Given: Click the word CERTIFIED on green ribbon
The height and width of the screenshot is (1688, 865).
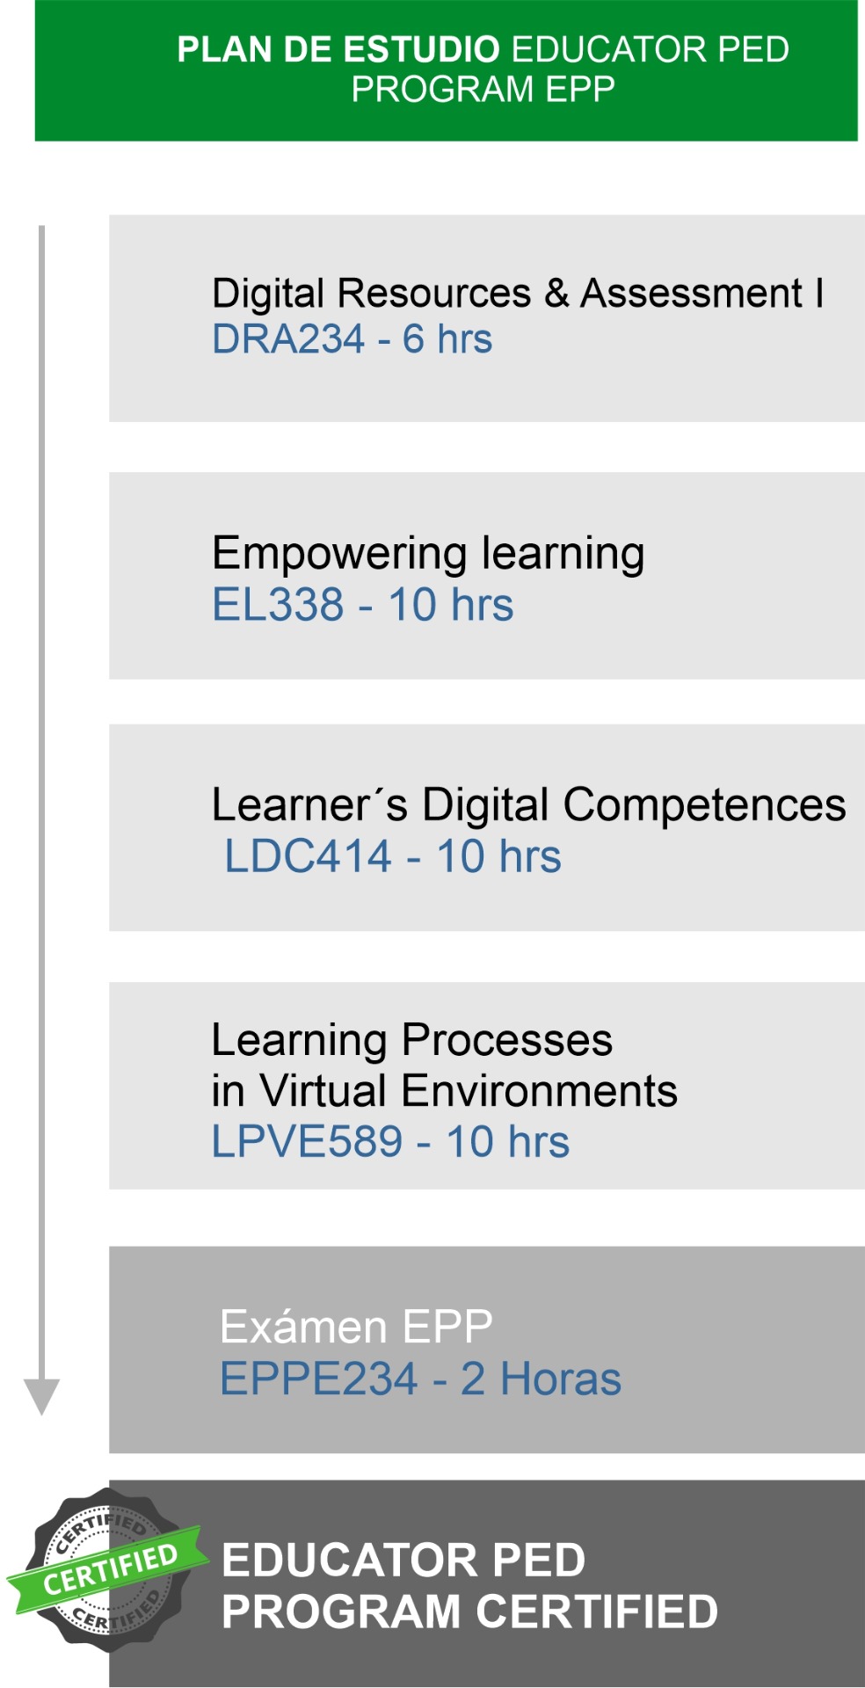Looking at the screenshot, I should point(110,1571).
